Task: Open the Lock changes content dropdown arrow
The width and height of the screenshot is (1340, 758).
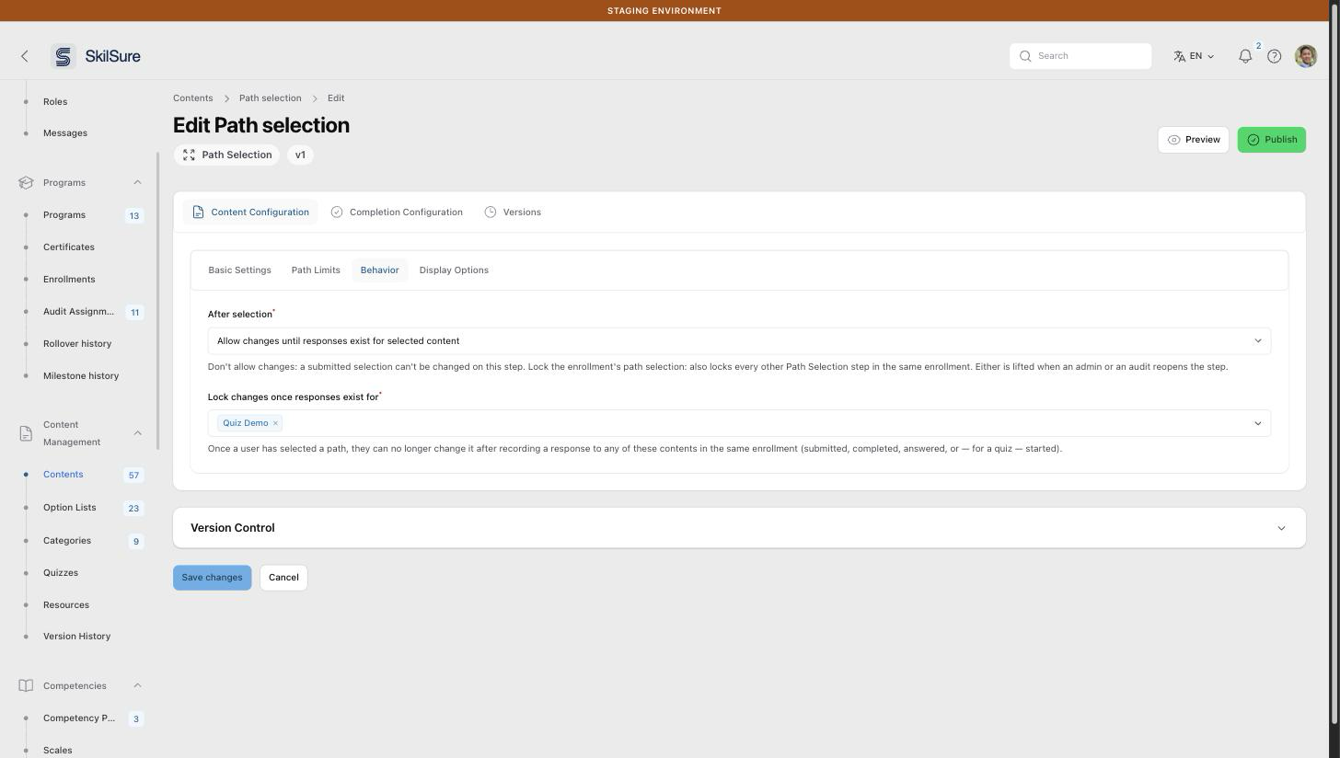Action: click(x=1258, y=423)
